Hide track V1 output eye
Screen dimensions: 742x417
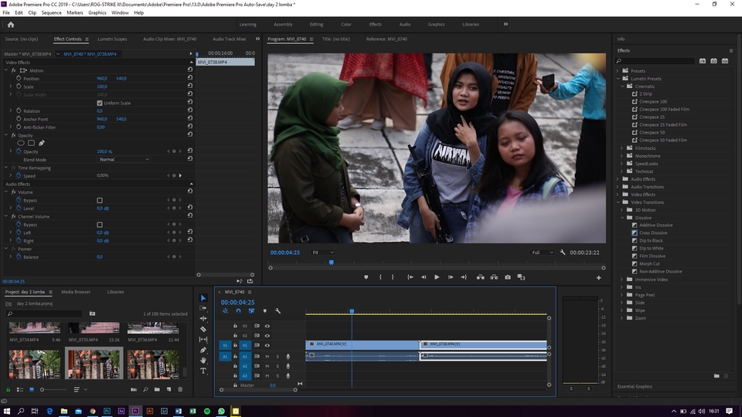267,345
